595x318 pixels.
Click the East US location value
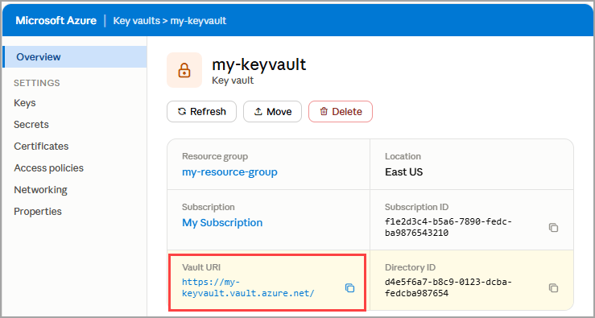403,172
